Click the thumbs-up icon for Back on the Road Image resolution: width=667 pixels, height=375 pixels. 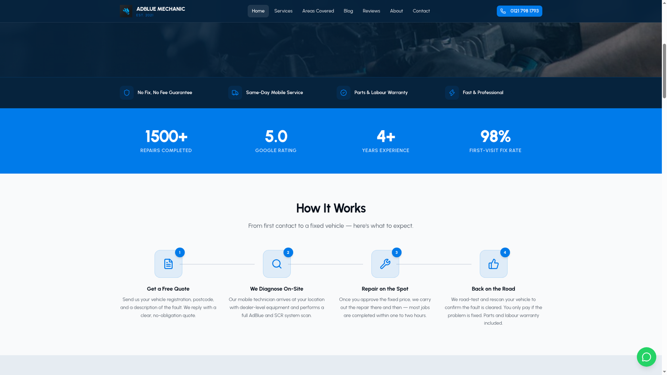[493, 264]
